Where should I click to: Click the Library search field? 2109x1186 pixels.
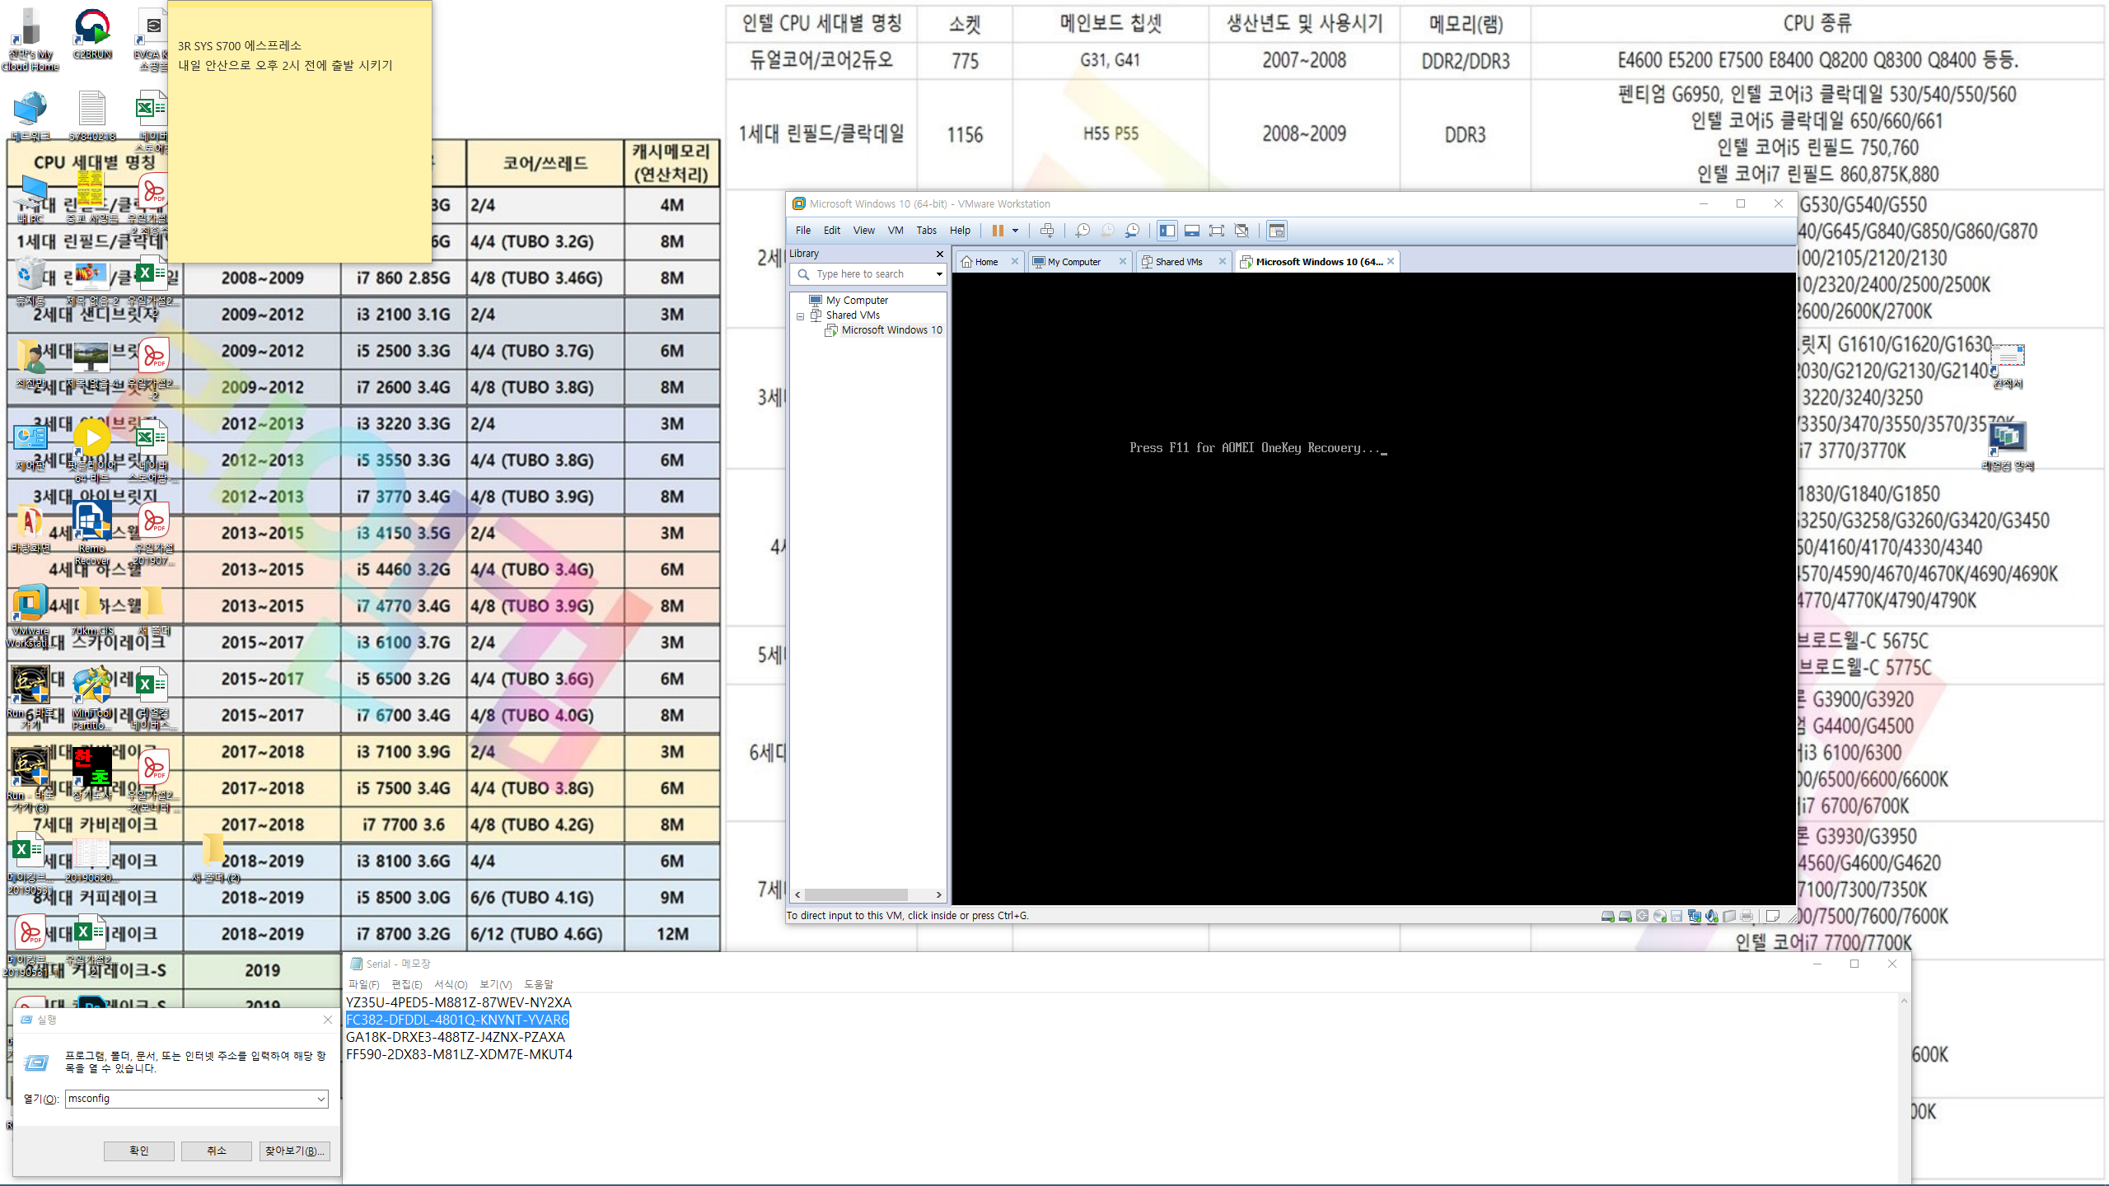pos(867,274)
